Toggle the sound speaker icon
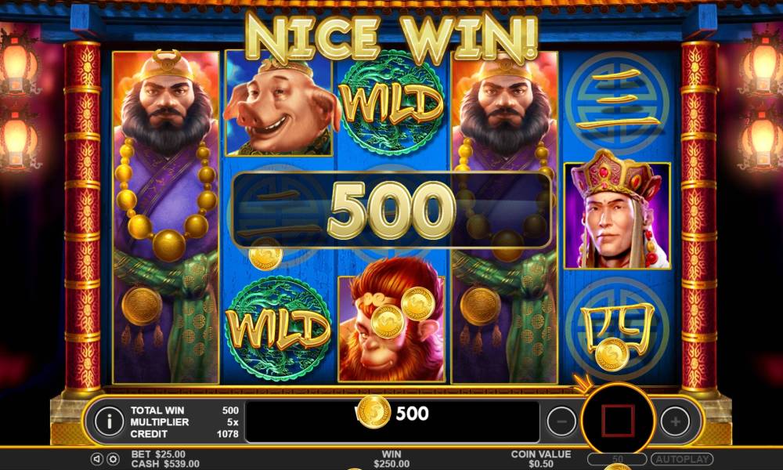Image resolution: width=783 pixels, height=470 pixels. [x=97, y=459]
